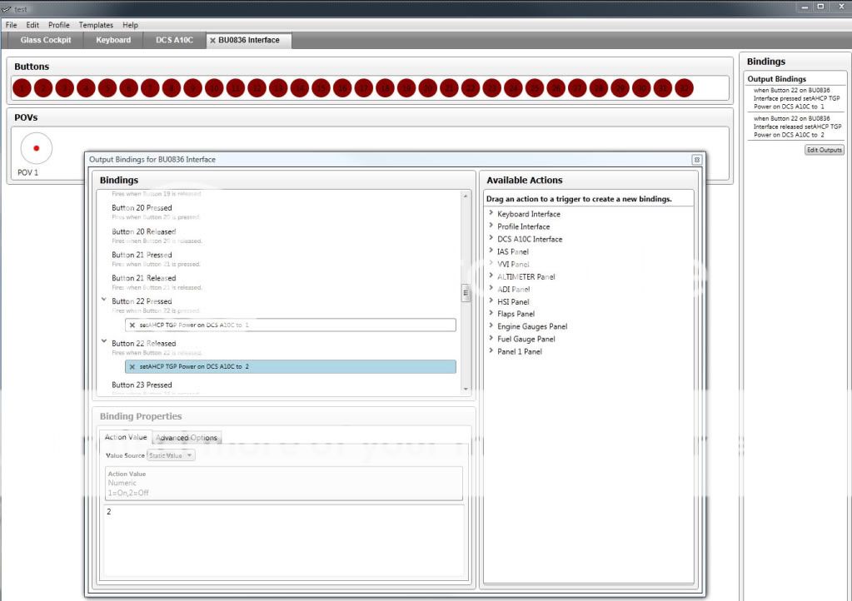This screenshot has height=601, width=852.
Task: Delete the TGP Power to 2 binding
Action: point(132,366)
